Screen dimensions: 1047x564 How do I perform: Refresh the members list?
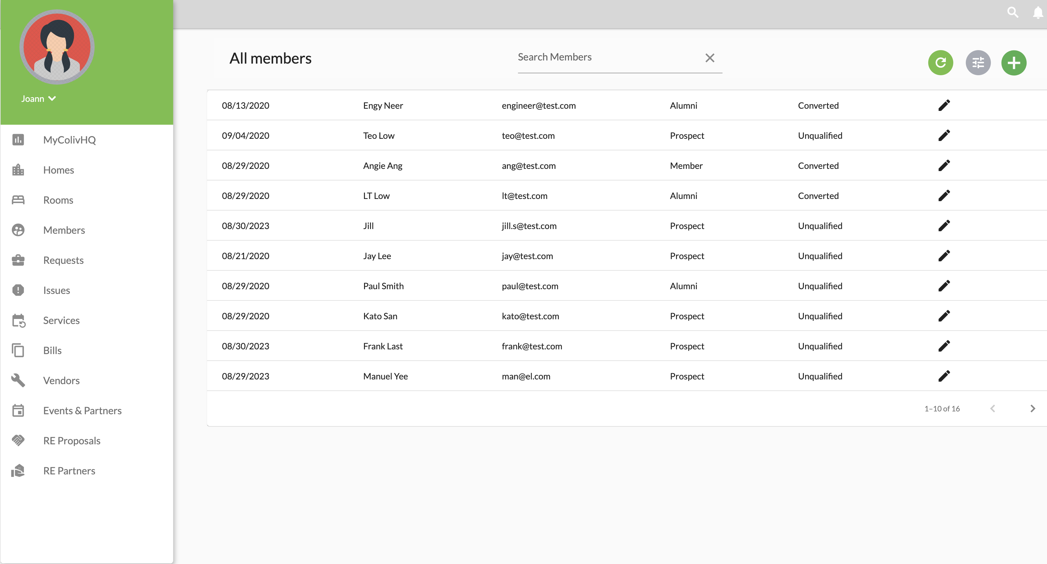(940, 63)
